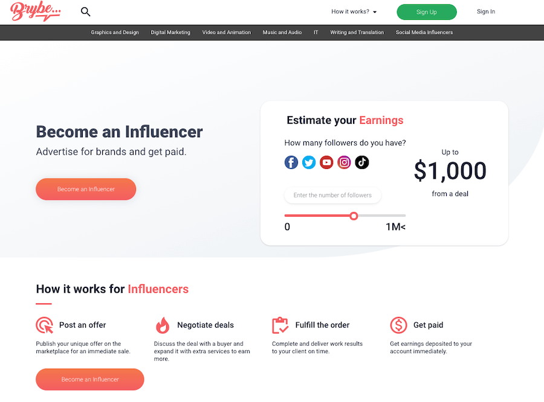
Task: Focus the number of followers input field
Action: pos(332,195)
